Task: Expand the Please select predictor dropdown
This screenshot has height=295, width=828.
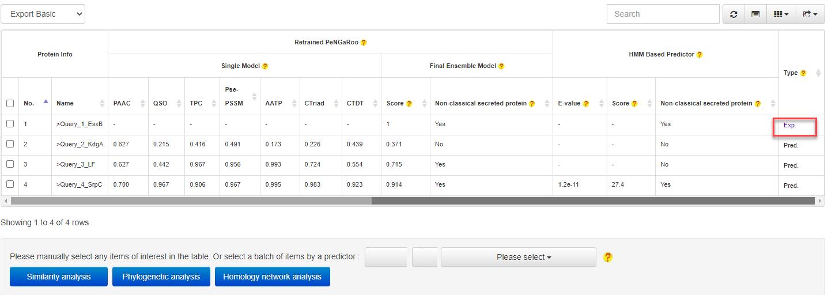Action: click(518, 257)
